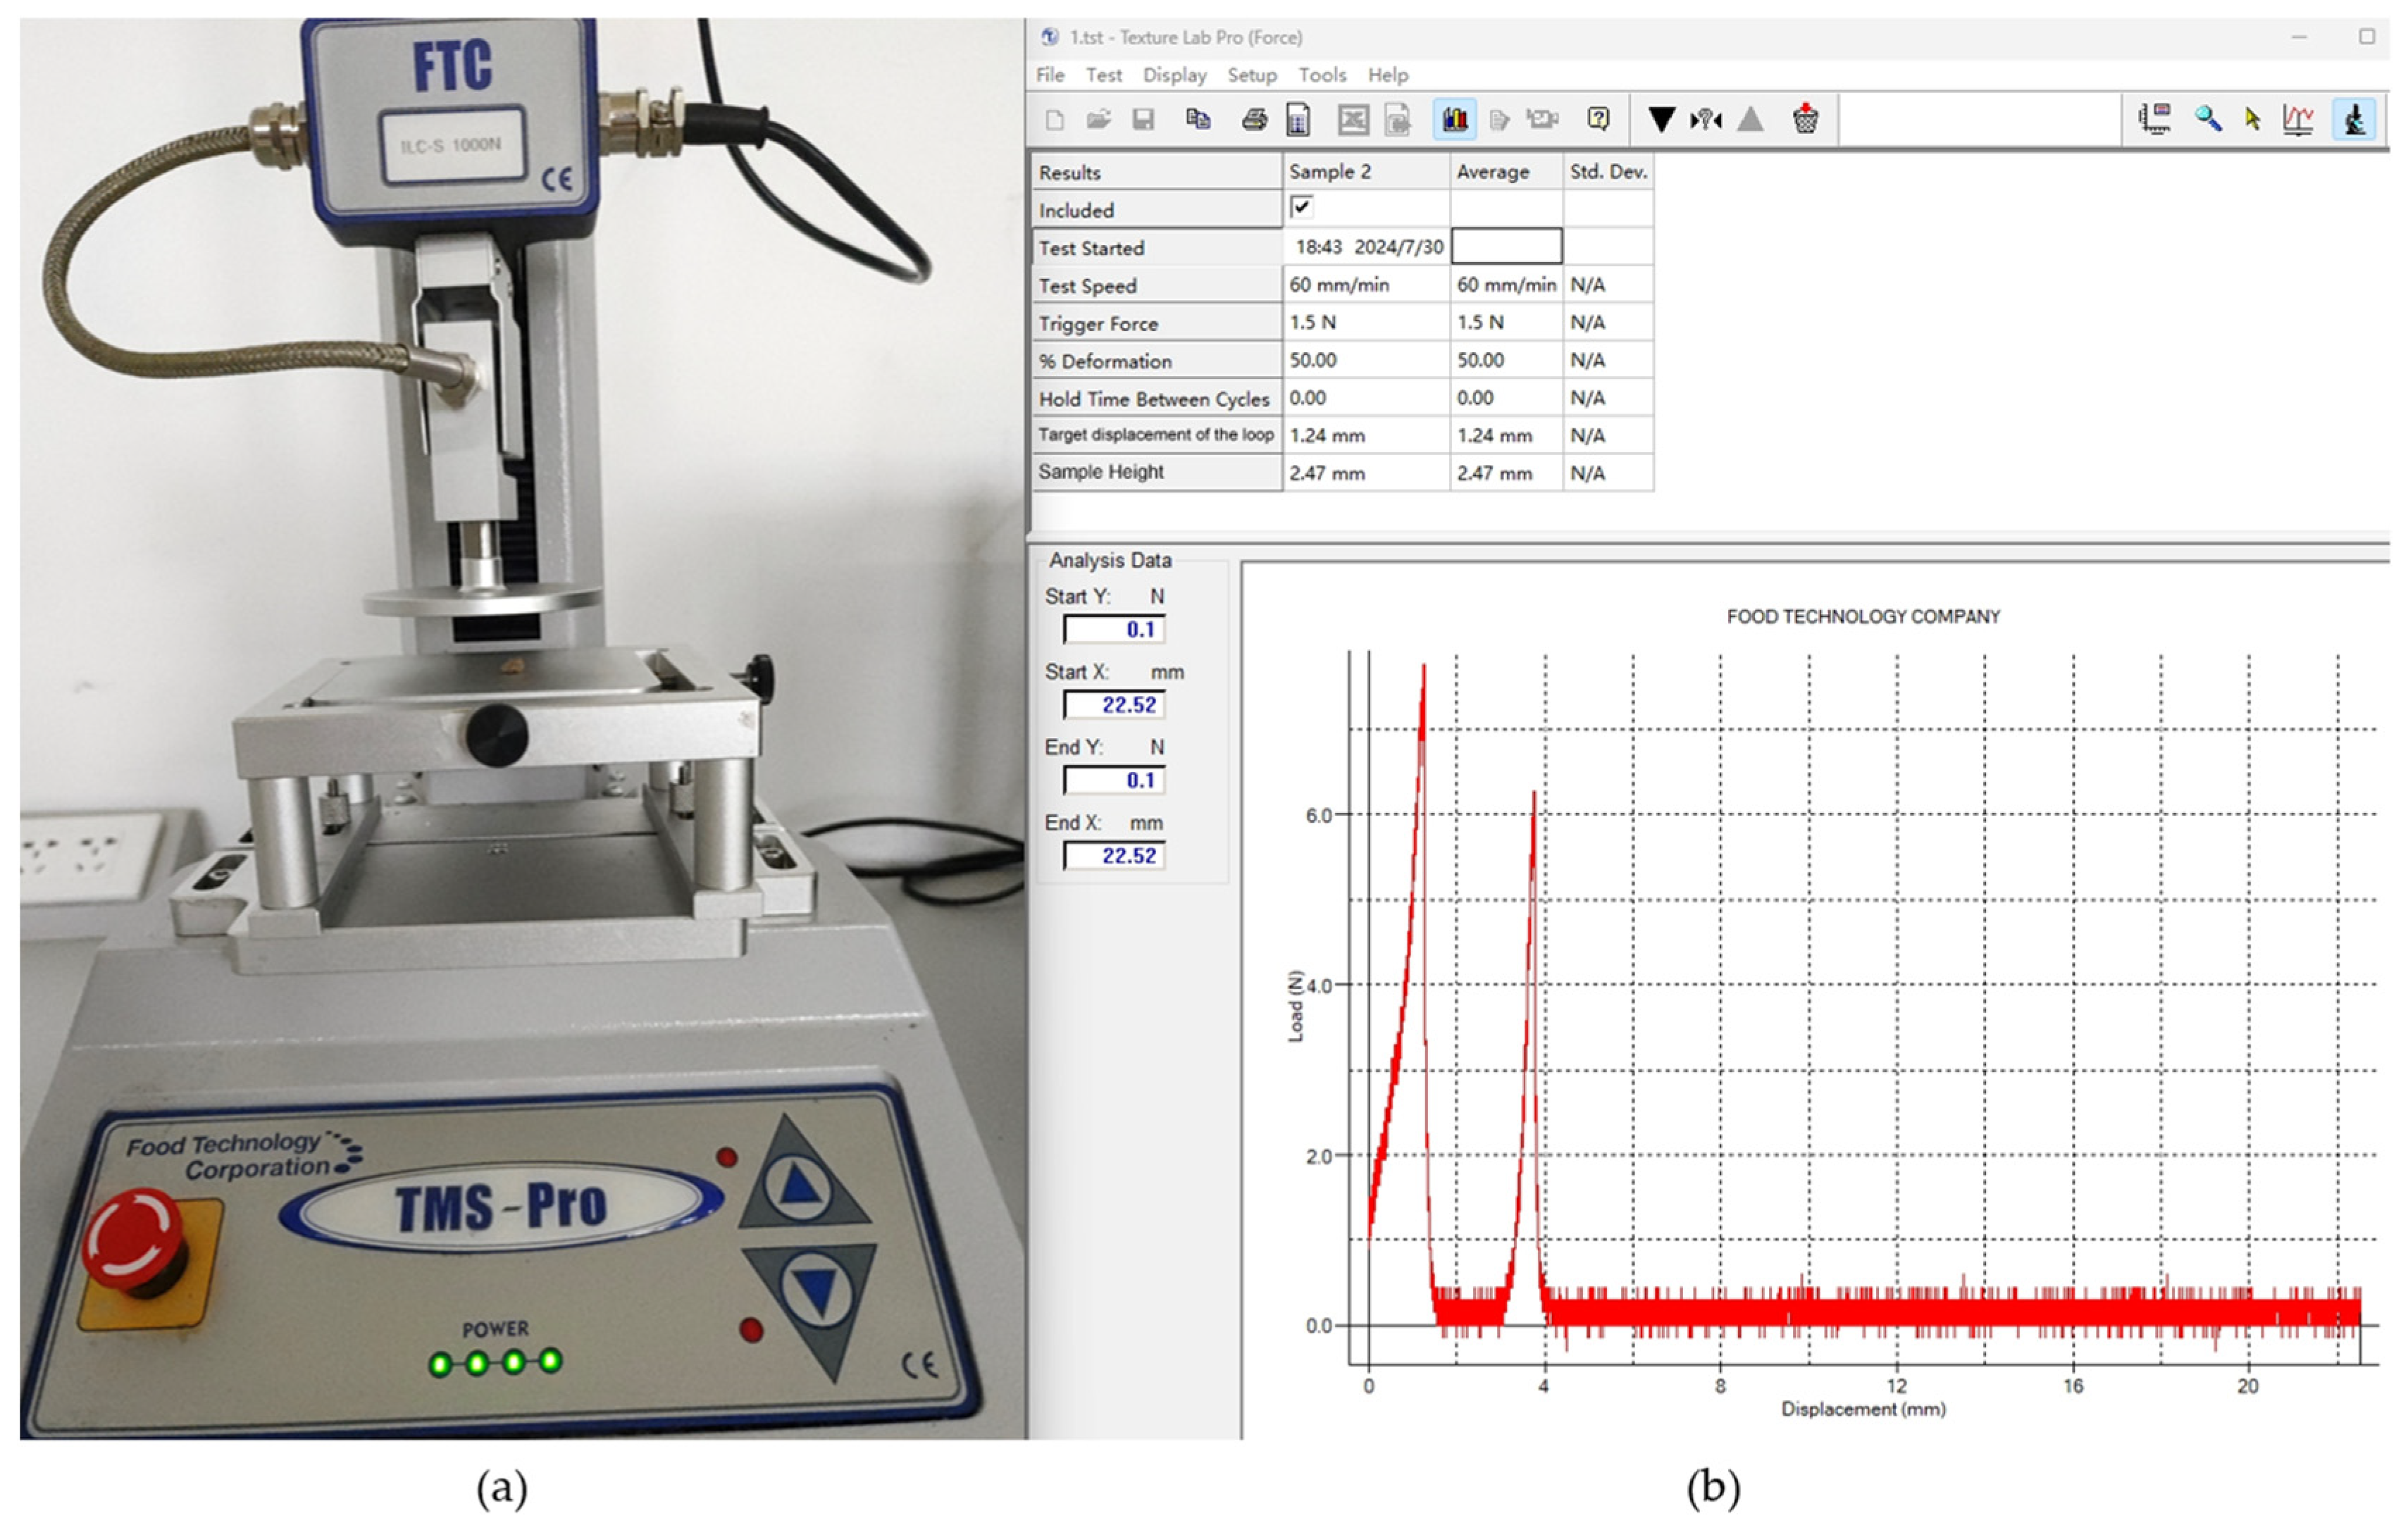Select the magnifier zoom tool
This screenshot has height=1532, width=2408.
point(2208,120)
